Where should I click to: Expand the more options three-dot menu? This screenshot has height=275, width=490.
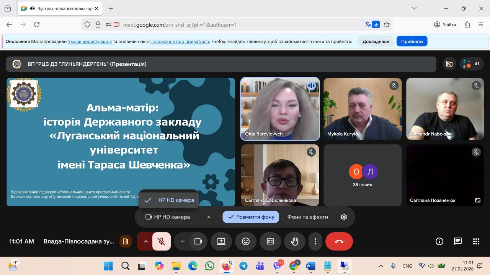pyautogui.click(x=315, y=241)
